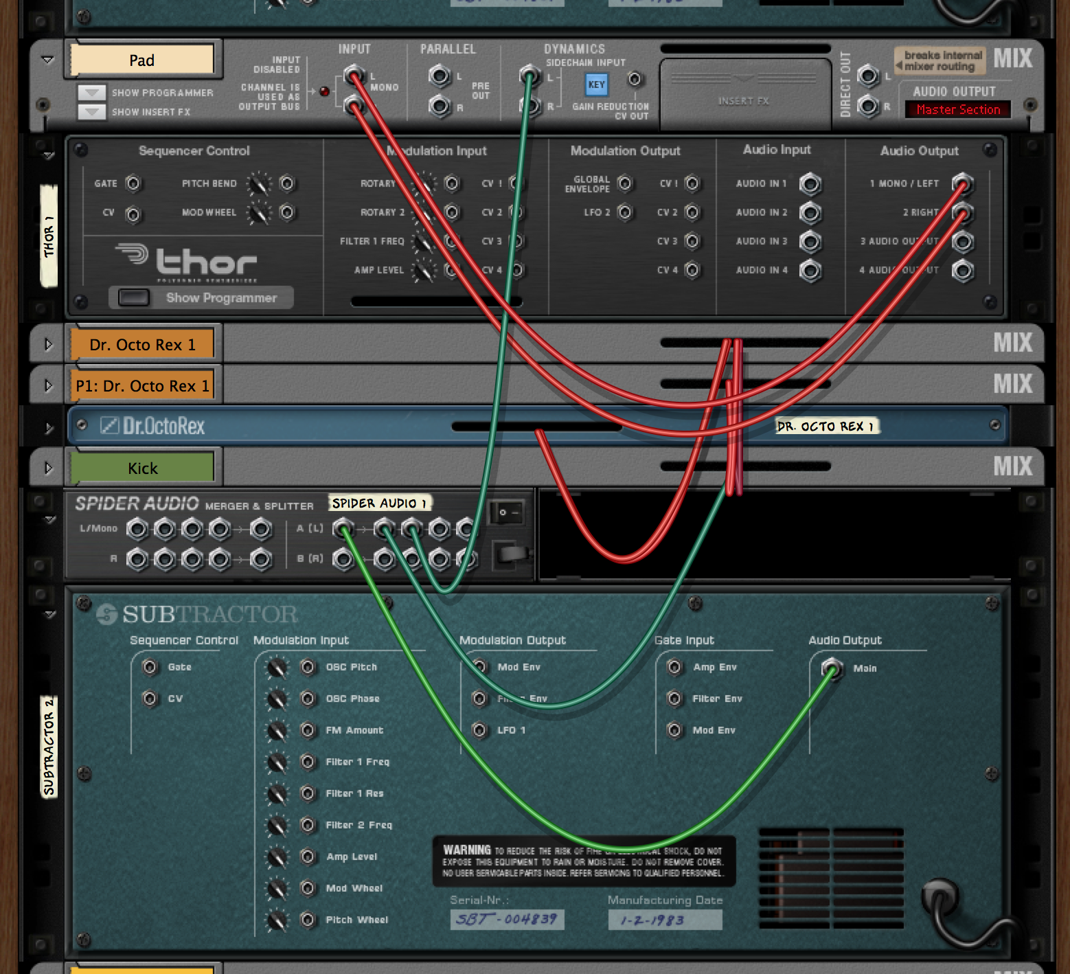Click Thor 4 Audio Output jack
The width and height of the screenshot is (1070, 974).
963,271
